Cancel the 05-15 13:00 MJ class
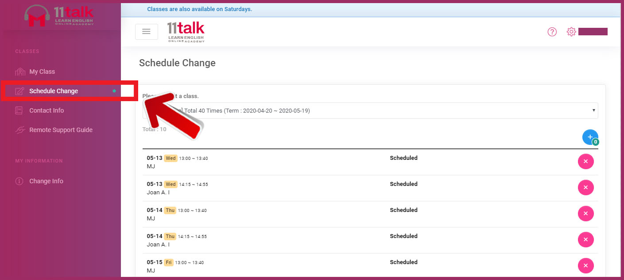The width and height of the screenshot is (624, 280). 585,266
